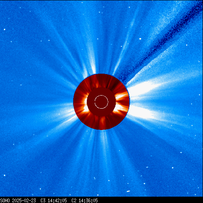The height and width of the screenshot is (203, 203).
Task: Click the bright star at lower-left edge
Action: pyautogui.click(x=4, y=175)
